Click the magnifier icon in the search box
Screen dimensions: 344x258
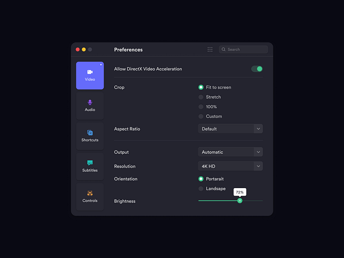224,49
